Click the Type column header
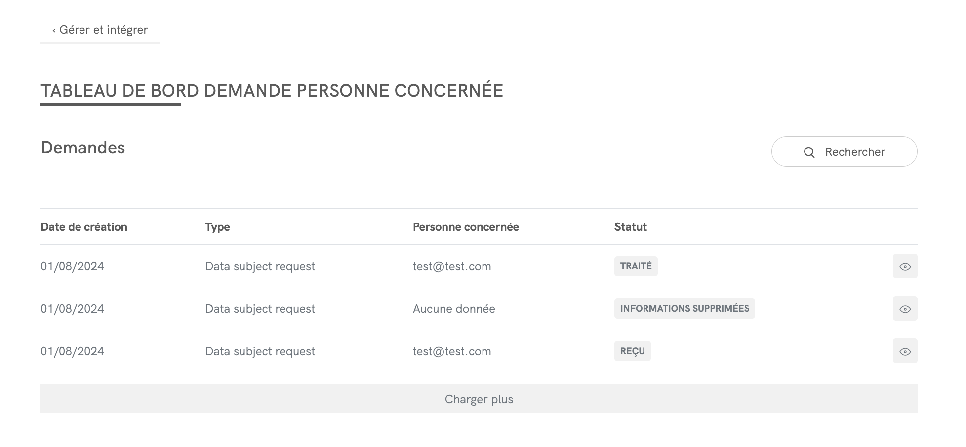This screenshot has width=966, height=447. 217,227
